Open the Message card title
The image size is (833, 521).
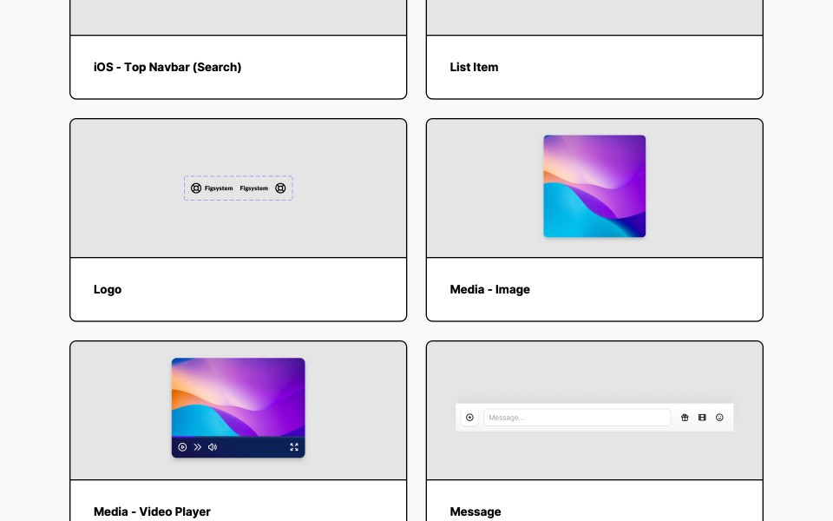[x=476, y=512]
